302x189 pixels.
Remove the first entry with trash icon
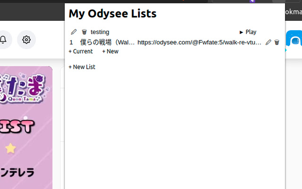[x=277, y=42]
